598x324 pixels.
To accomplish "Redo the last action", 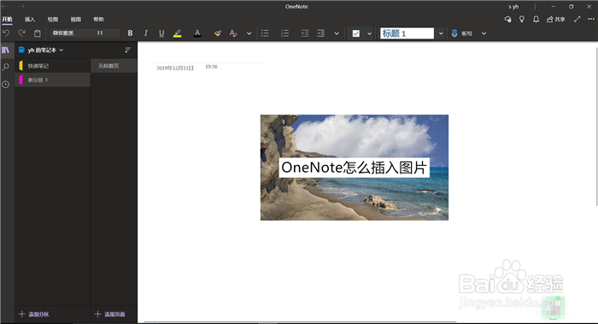I will point(21,33).
